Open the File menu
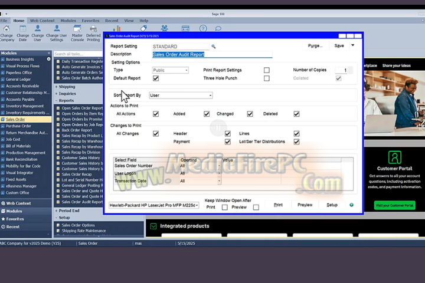 pos(4,21)
